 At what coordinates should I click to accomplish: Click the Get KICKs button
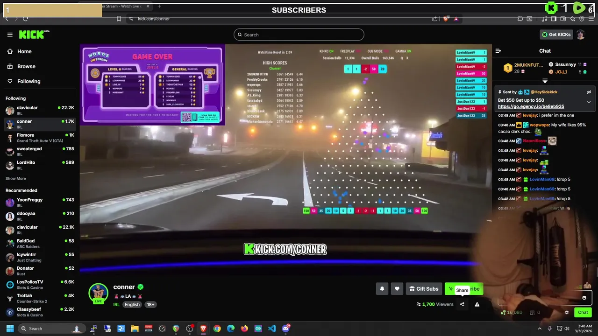556,35
